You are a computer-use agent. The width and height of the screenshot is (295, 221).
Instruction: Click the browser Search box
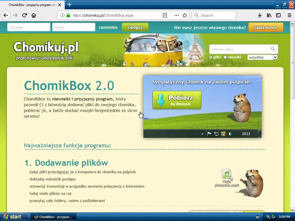click(x=214, y=16)
